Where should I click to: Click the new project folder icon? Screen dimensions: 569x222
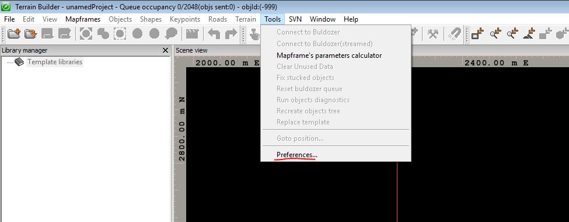pyautogui.click(x=14, y=34)
